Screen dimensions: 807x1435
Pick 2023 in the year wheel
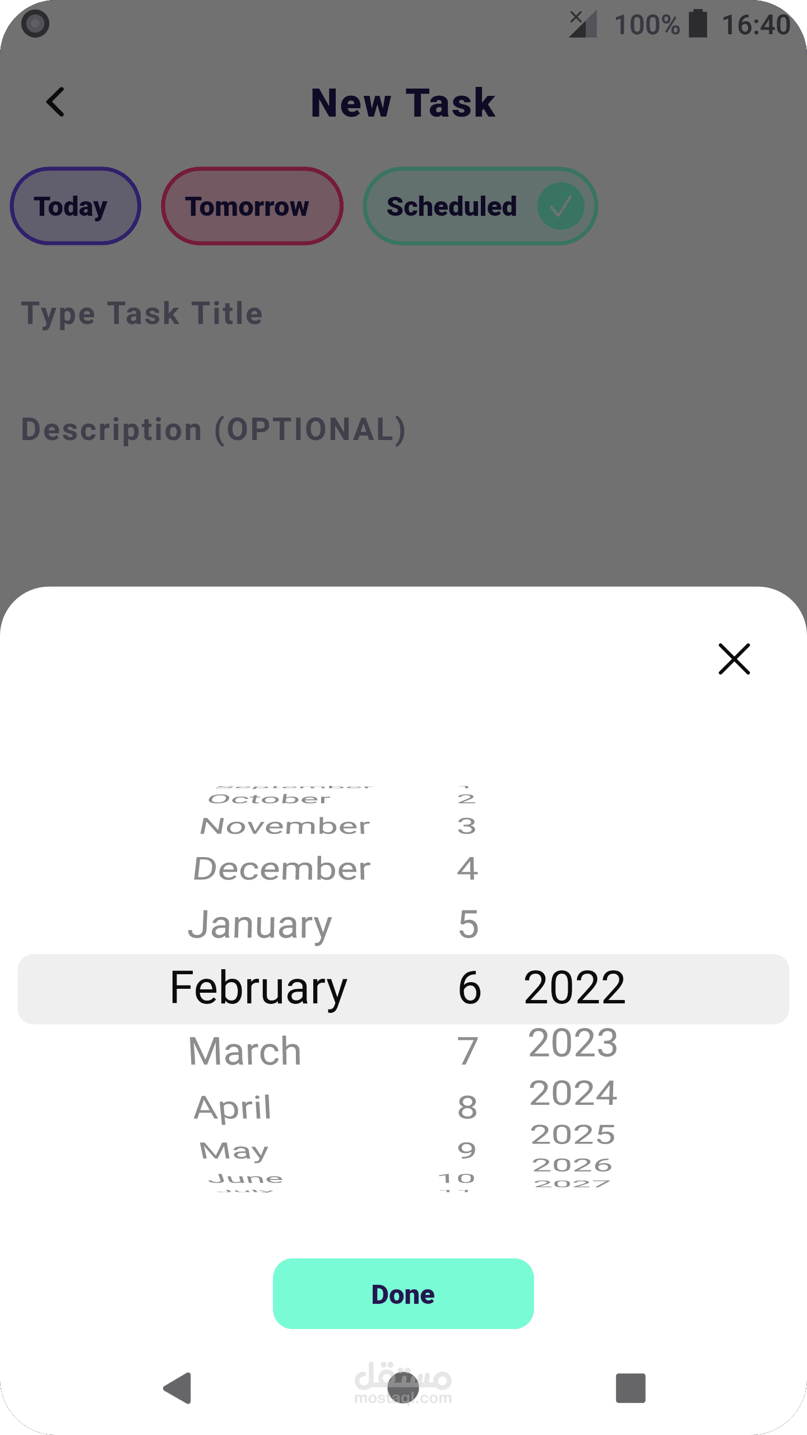pos(573,1043)
